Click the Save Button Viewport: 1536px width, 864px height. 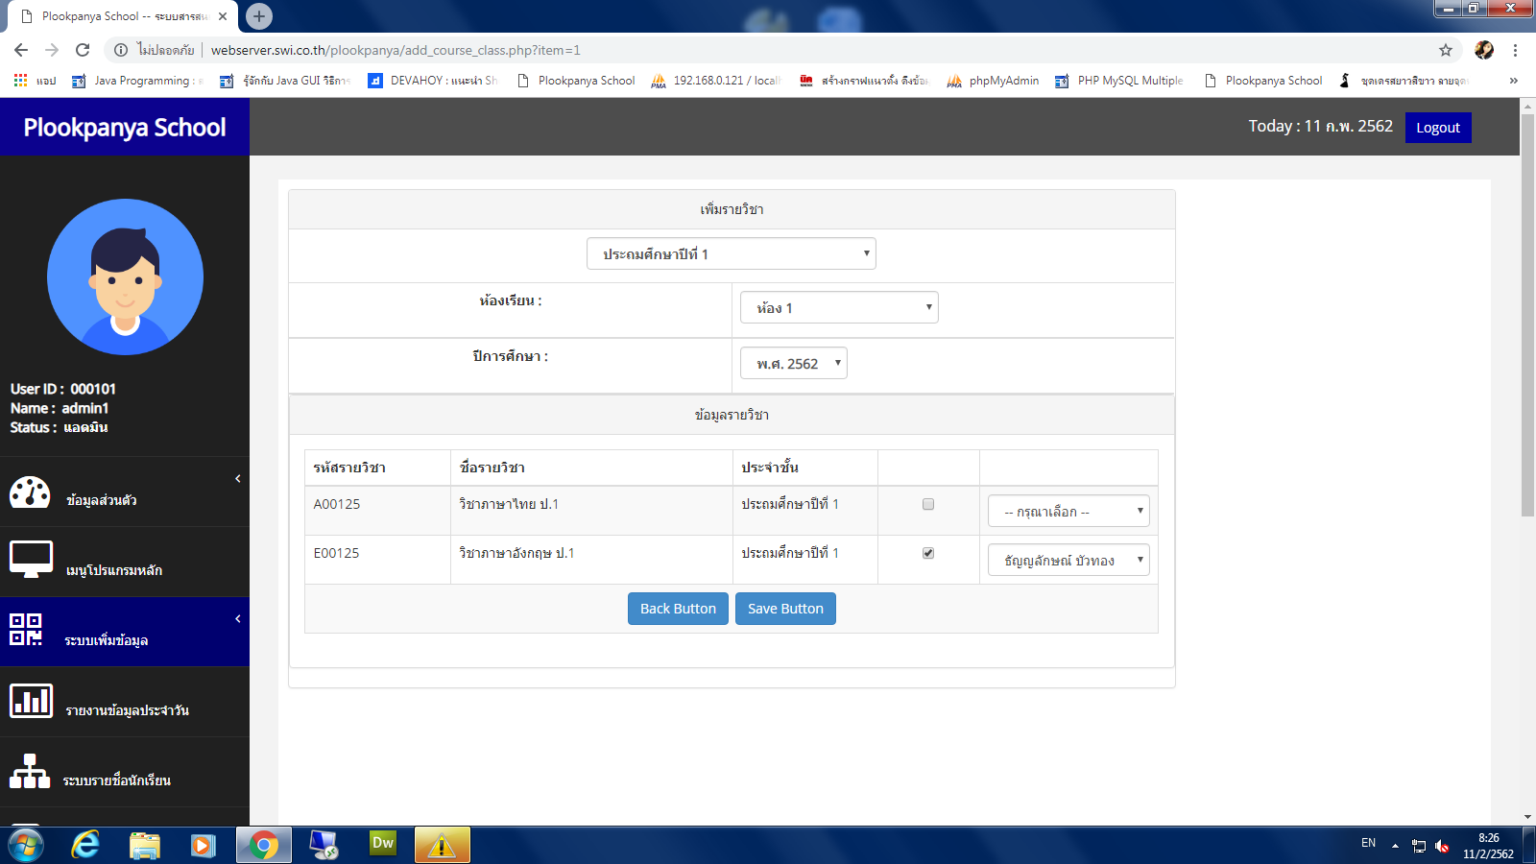click(785, 609)
